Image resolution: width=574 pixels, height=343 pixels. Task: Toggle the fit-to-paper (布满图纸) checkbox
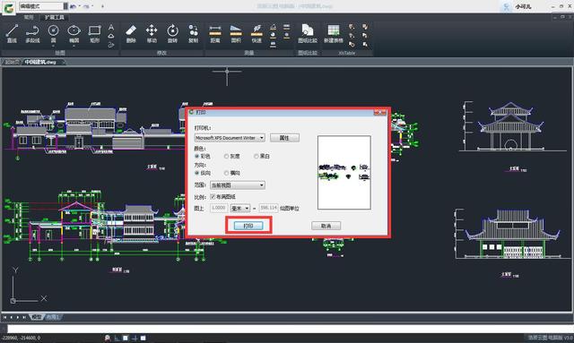tap(213, 197)
